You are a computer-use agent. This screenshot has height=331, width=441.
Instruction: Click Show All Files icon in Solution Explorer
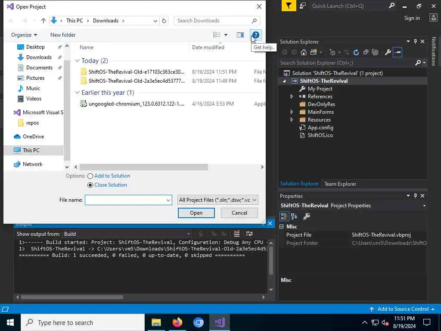(375, 52)
